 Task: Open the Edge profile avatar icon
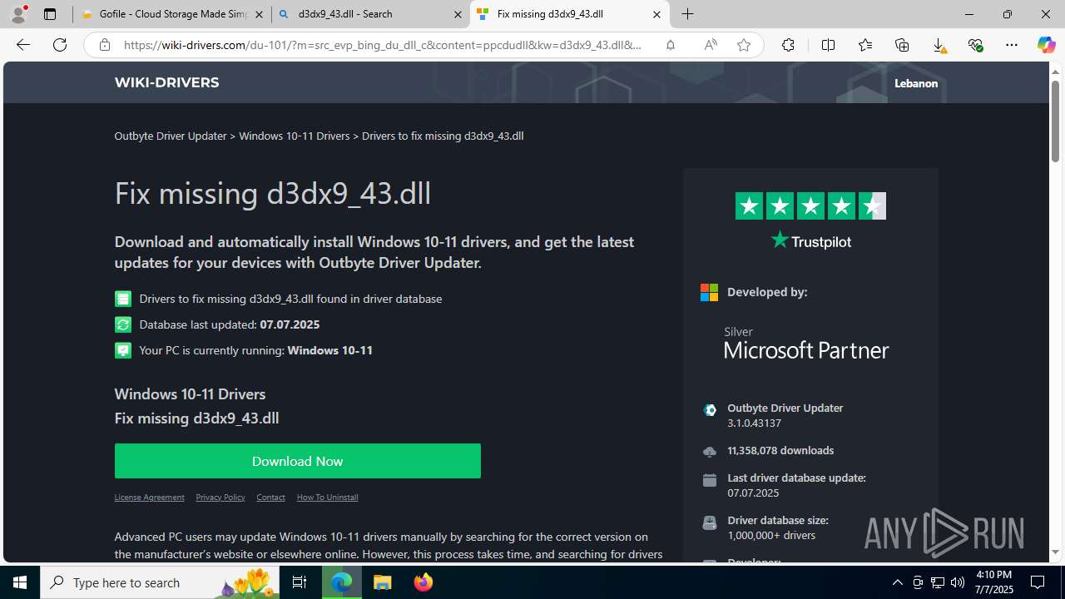point(18,14)
